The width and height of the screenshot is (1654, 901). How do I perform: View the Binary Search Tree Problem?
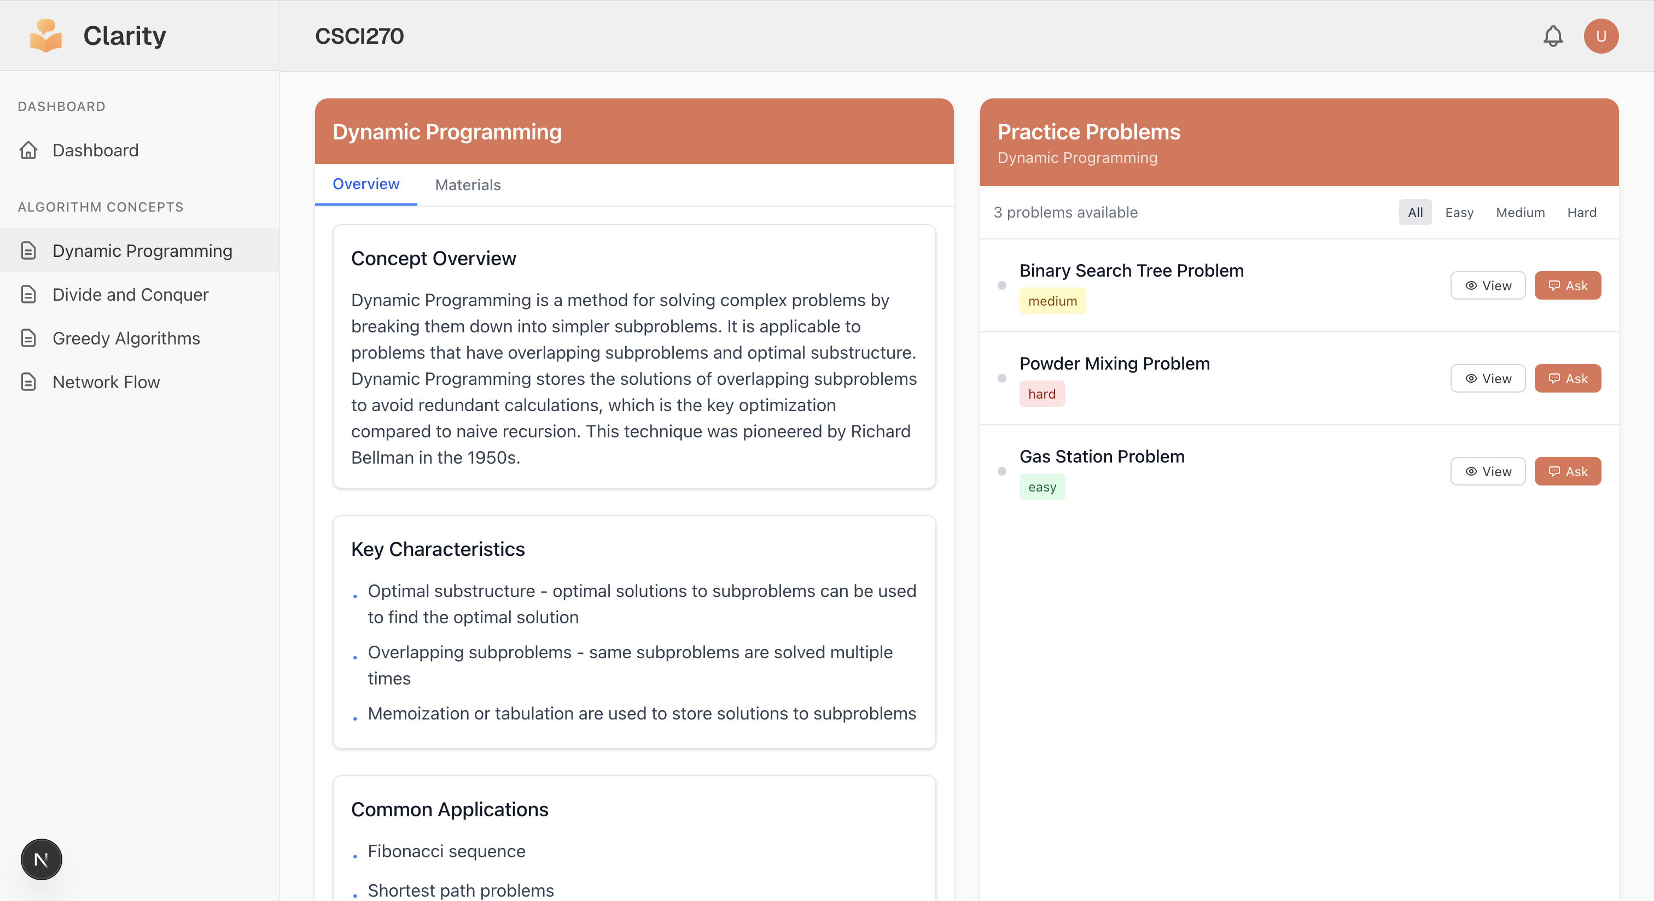(x=1487, y=285)
